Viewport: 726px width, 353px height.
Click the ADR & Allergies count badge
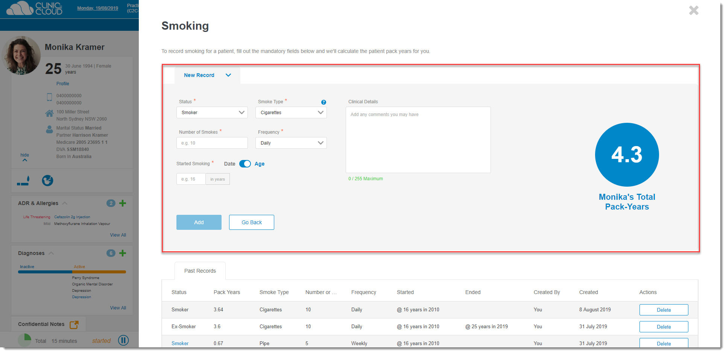point(111,203)
